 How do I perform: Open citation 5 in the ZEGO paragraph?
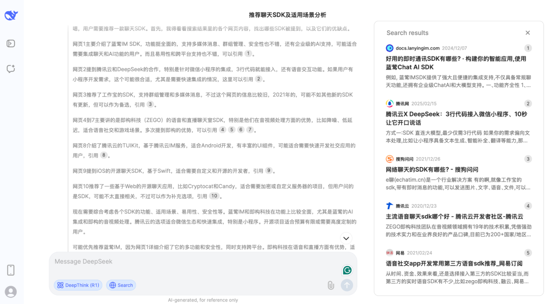tap(231, 130)
